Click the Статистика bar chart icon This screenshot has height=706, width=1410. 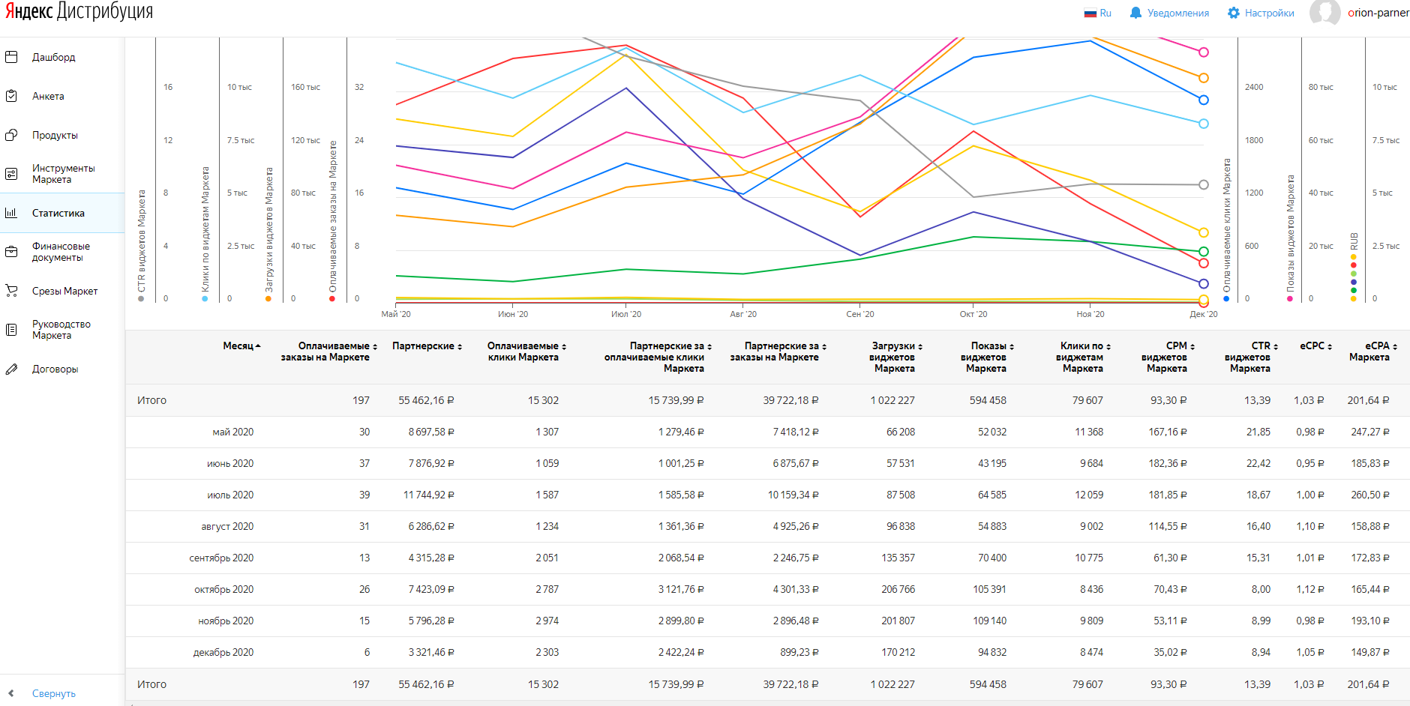pyautogui.click(x=11, y=213)
